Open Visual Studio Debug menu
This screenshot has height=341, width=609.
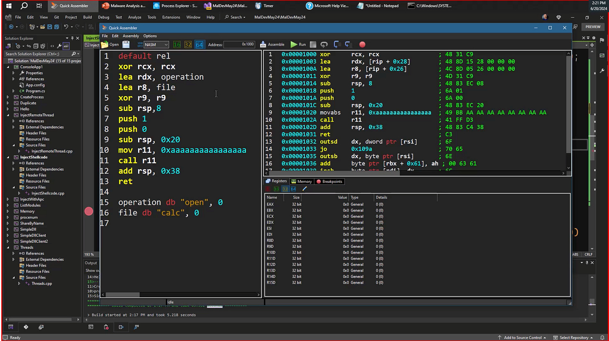[103, 17]
